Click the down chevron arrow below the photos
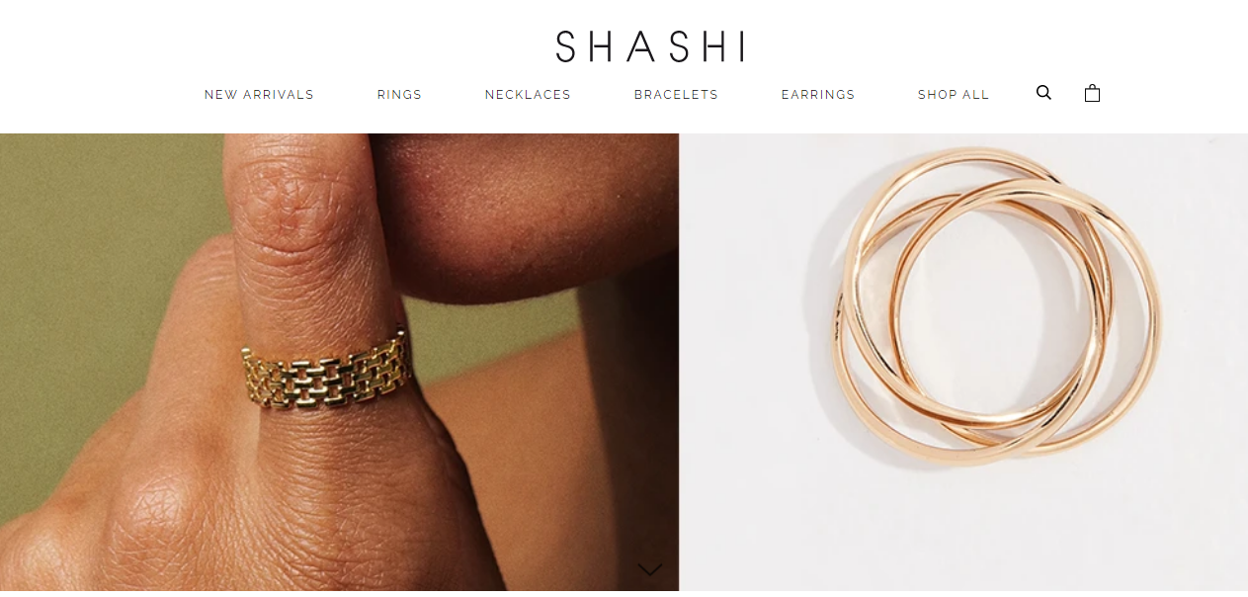This screenshot has width=1248, height=597. click(x=650, y=569)
